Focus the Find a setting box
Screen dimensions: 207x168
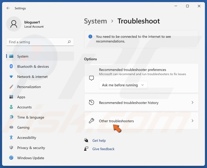click(x=40, y=42)
